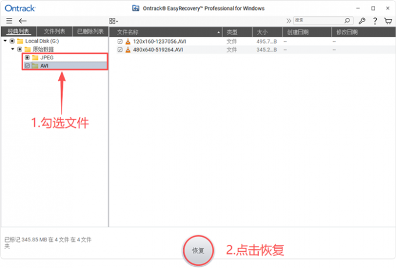This screenshot has height=268, width=396.
Task: Uncheck the AVI folder checkbox
Action: click(x=27, y=66)
